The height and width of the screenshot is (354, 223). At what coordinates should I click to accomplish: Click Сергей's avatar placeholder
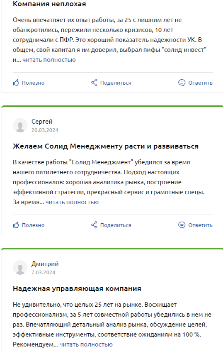tap(20, 125)
